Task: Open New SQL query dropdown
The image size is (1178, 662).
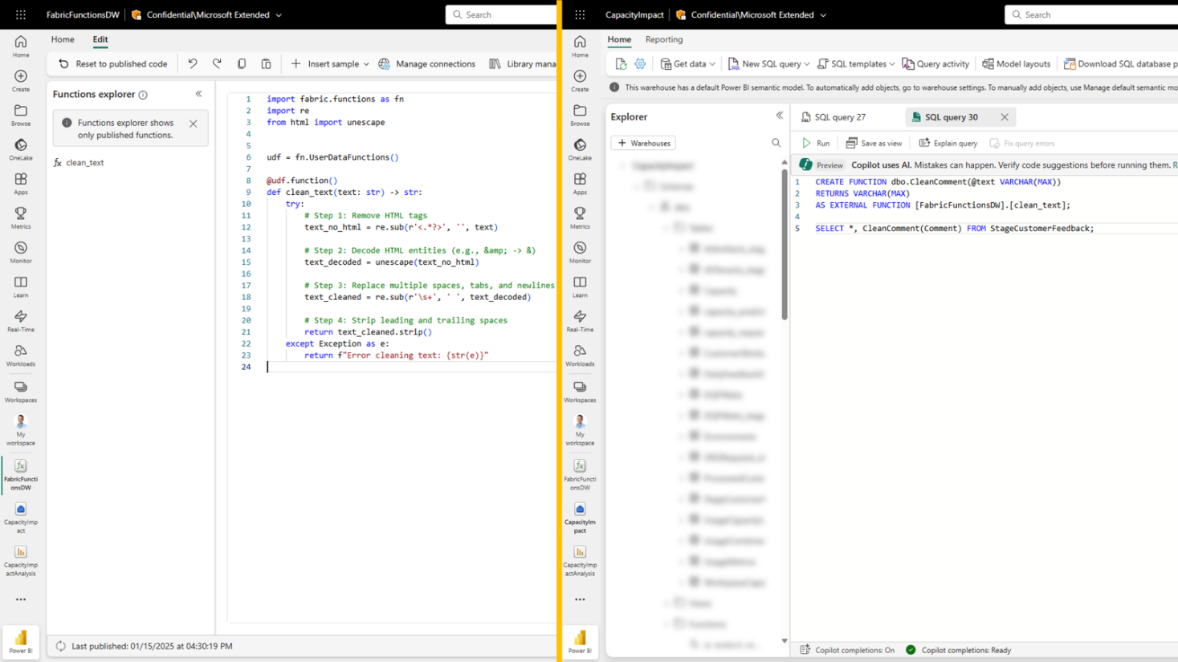Action: pos(768,63)
